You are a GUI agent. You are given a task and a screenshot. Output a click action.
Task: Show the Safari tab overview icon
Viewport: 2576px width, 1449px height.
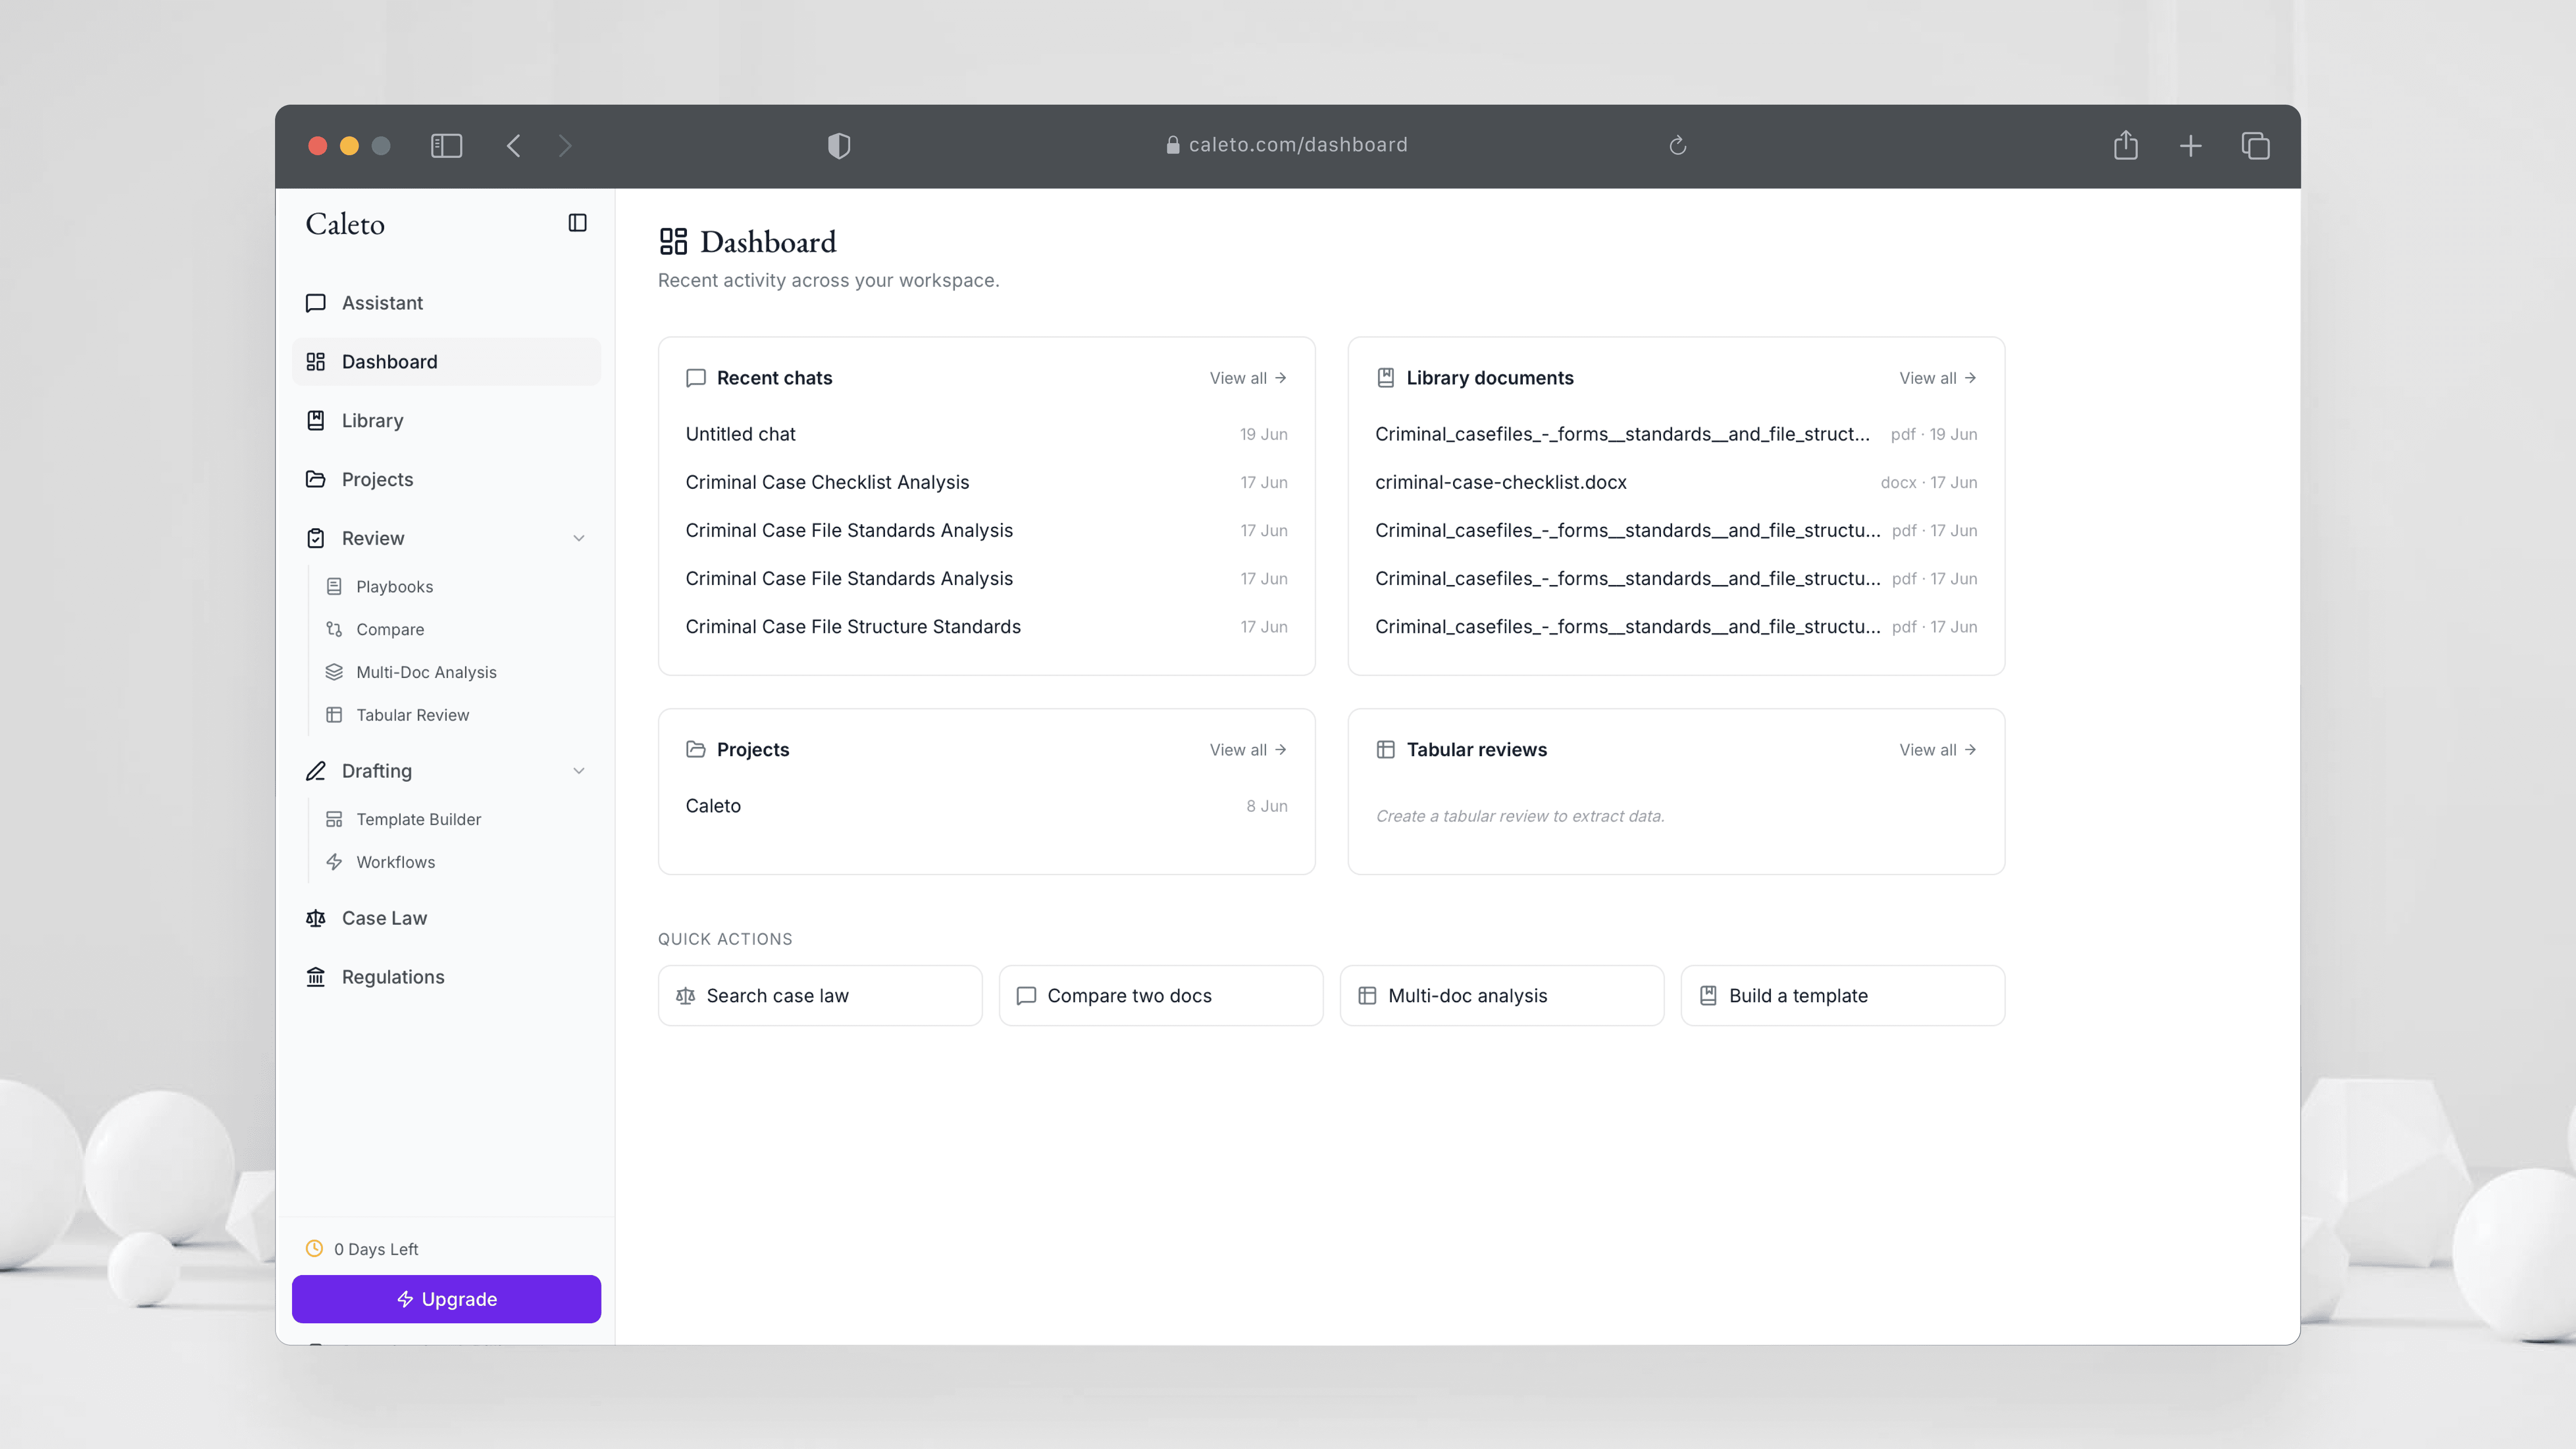(2256, 146)
